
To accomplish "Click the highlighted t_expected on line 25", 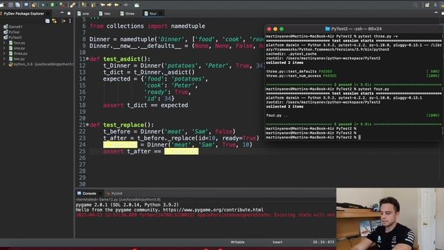I will pos(181,151).
